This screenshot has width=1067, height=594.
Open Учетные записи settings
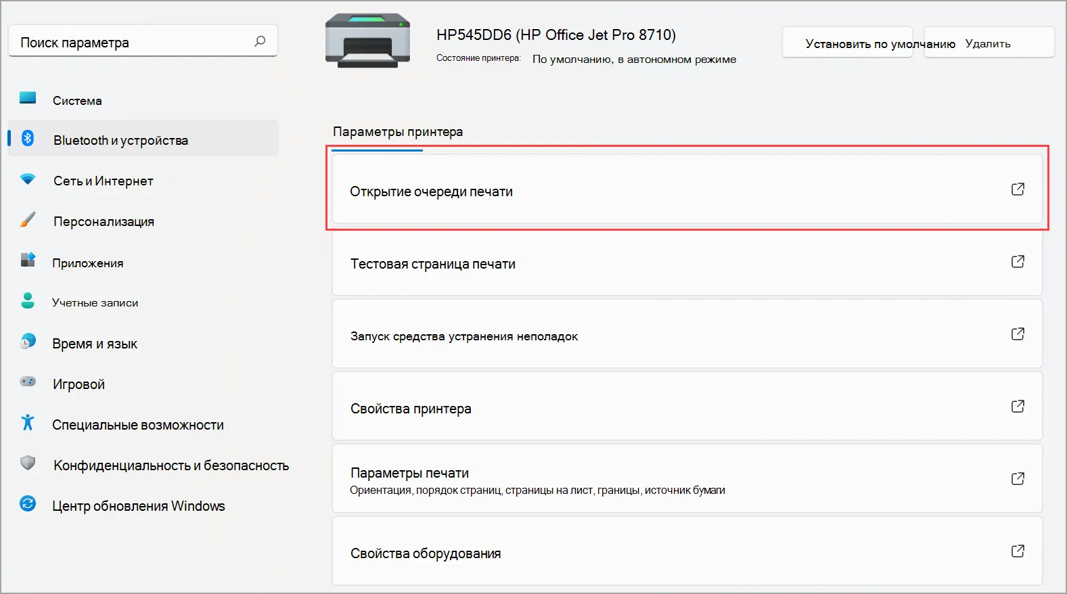143,302
